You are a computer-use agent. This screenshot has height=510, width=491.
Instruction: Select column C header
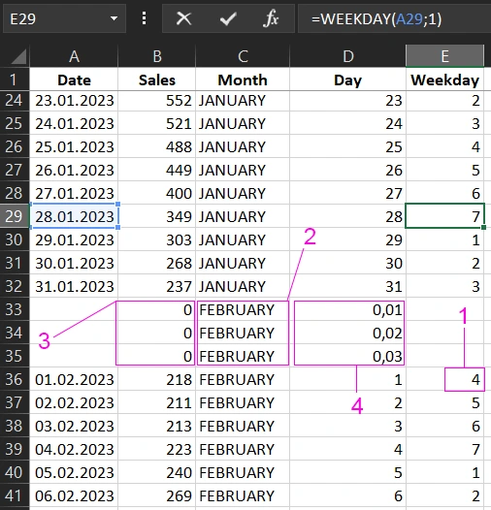(243, 56)
